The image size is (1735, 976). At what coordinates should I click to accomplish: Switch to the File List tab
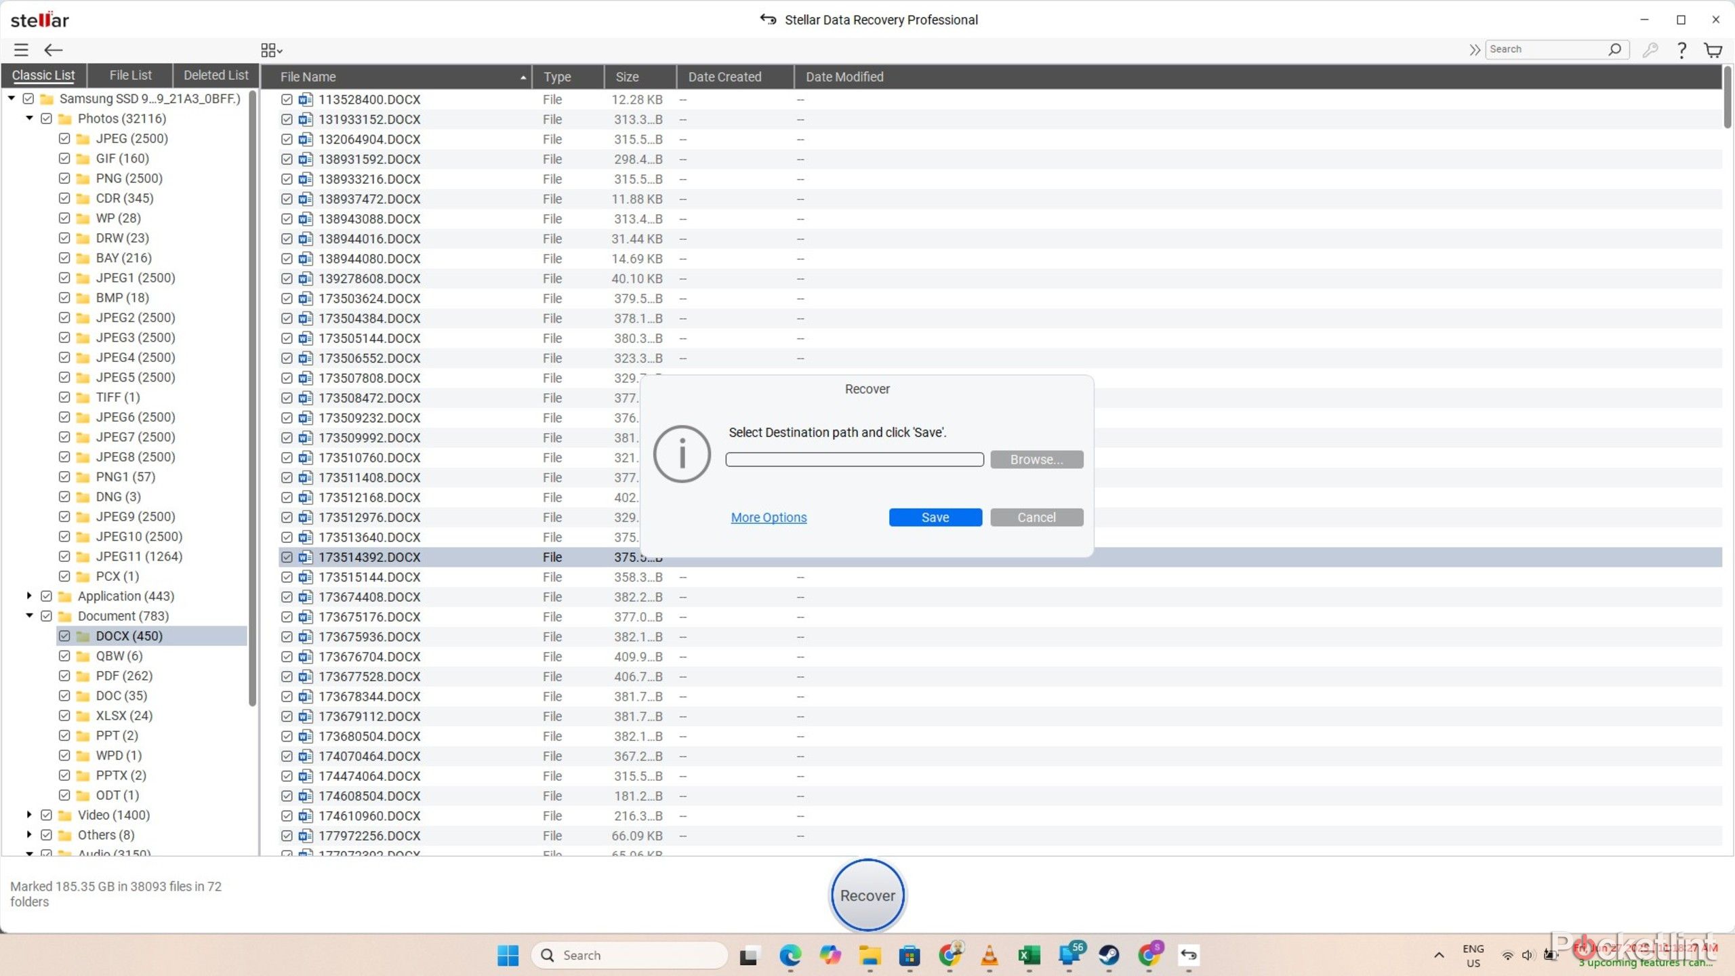(130, 75)
